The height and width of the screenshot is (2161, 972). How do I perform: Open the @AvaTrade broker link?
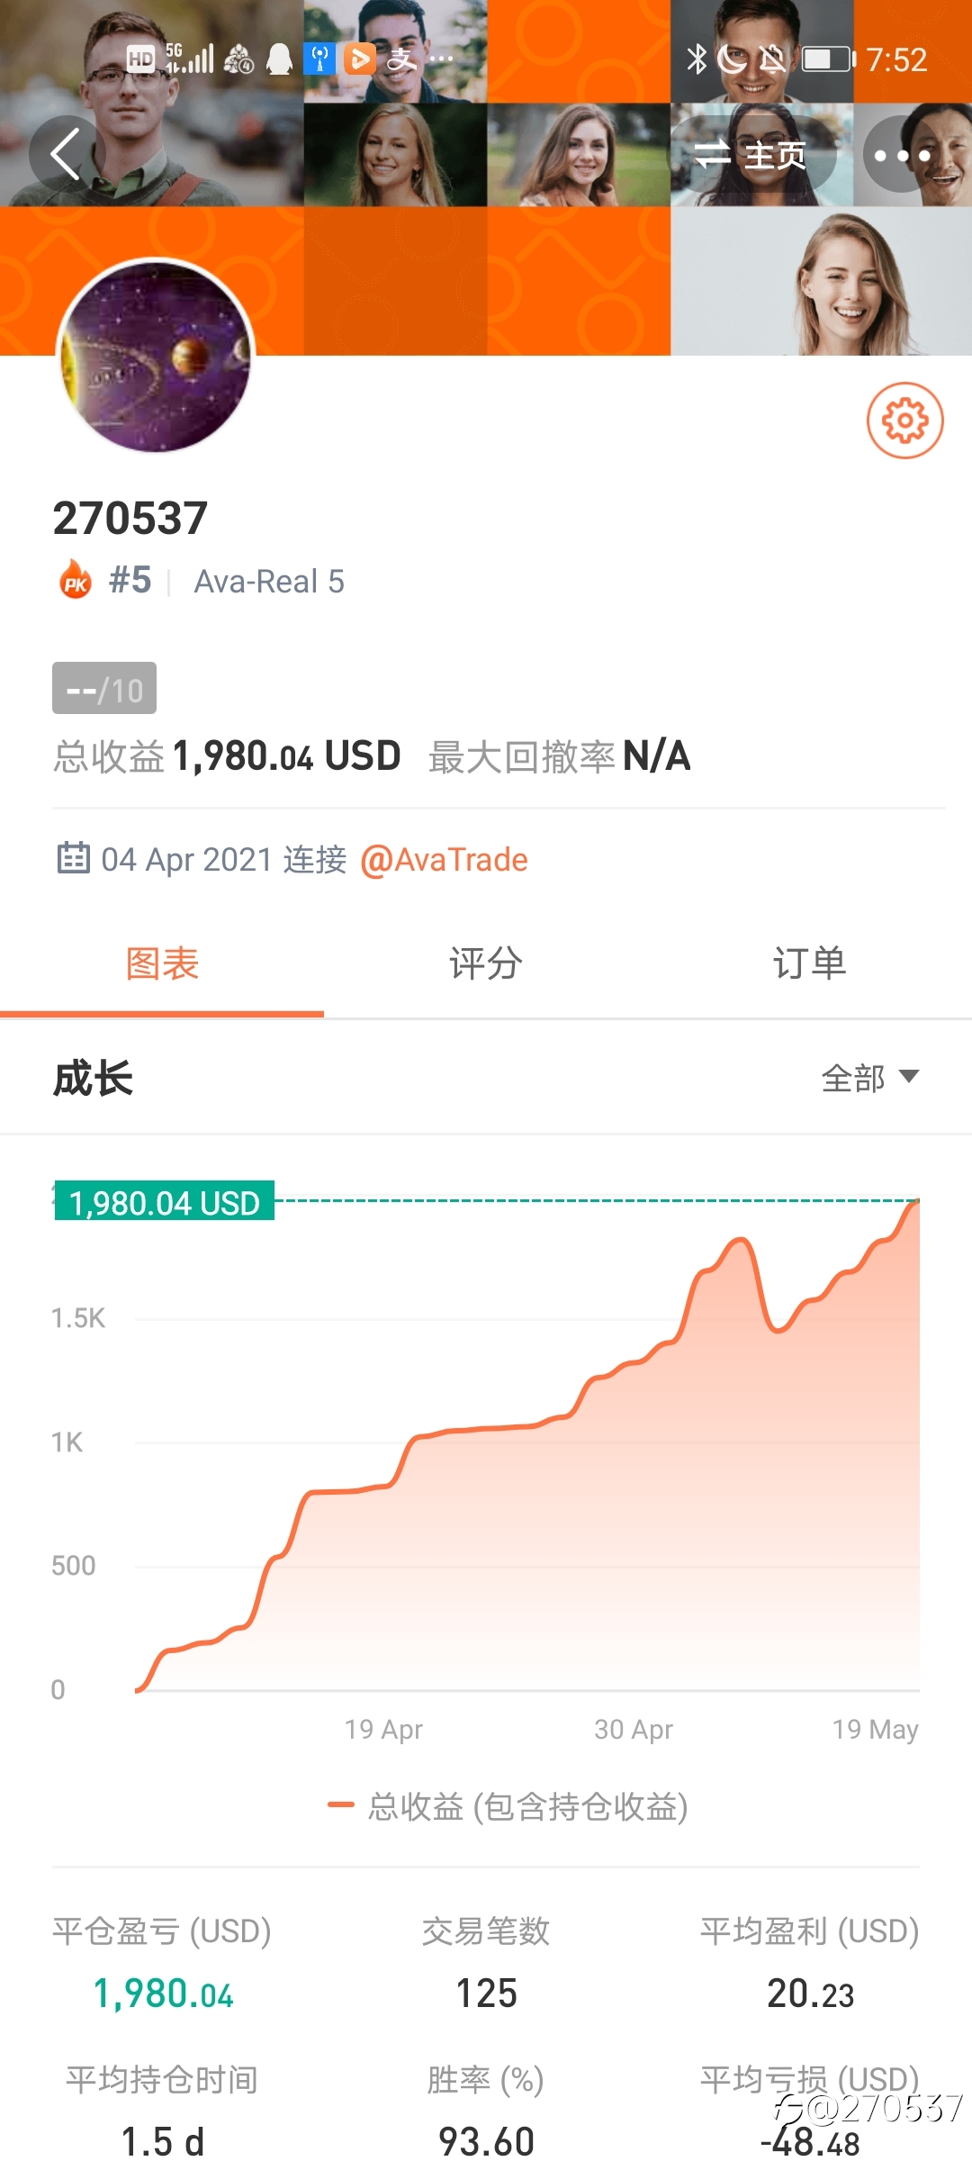point(444,860)
